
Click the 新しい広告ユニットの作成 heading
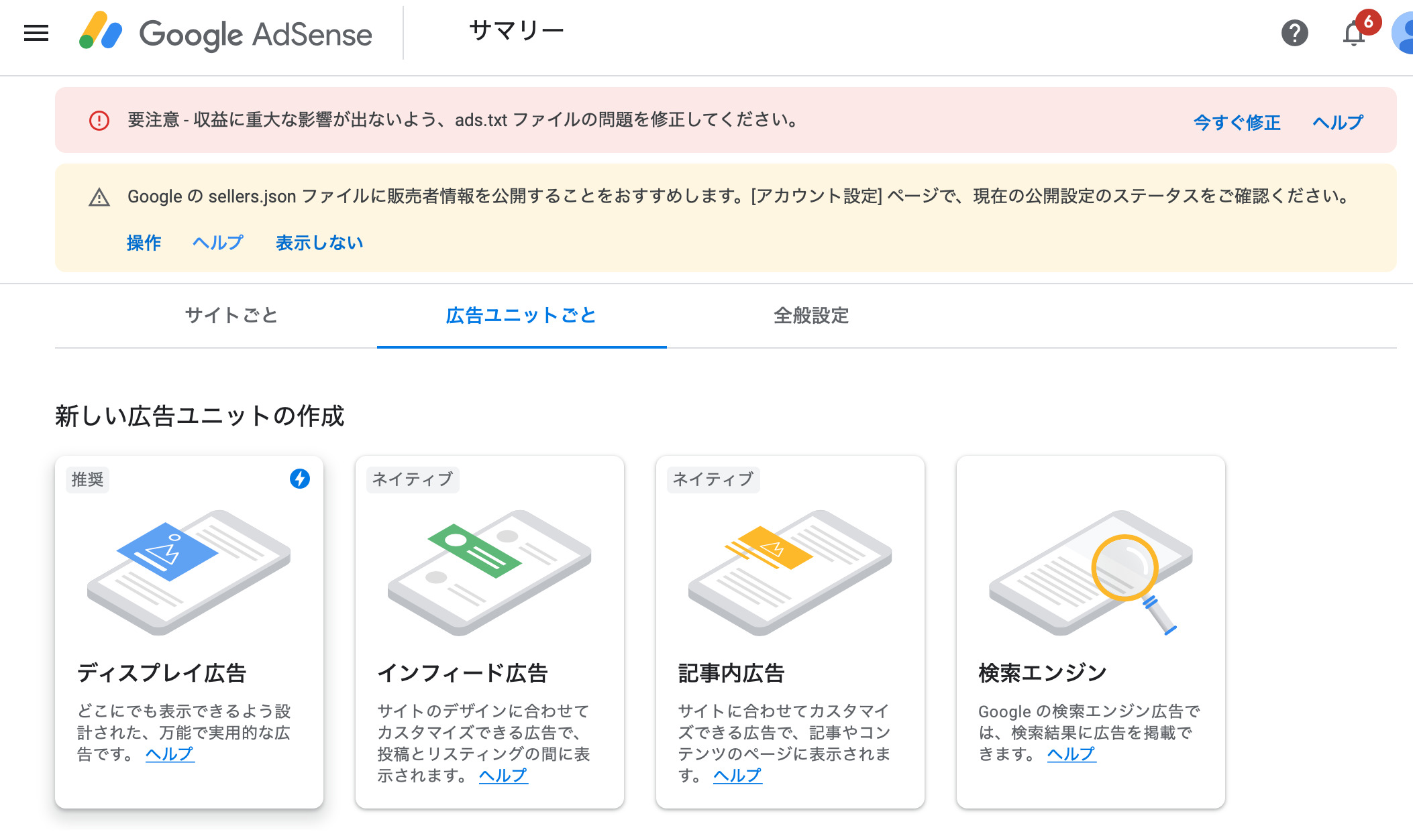199,416
